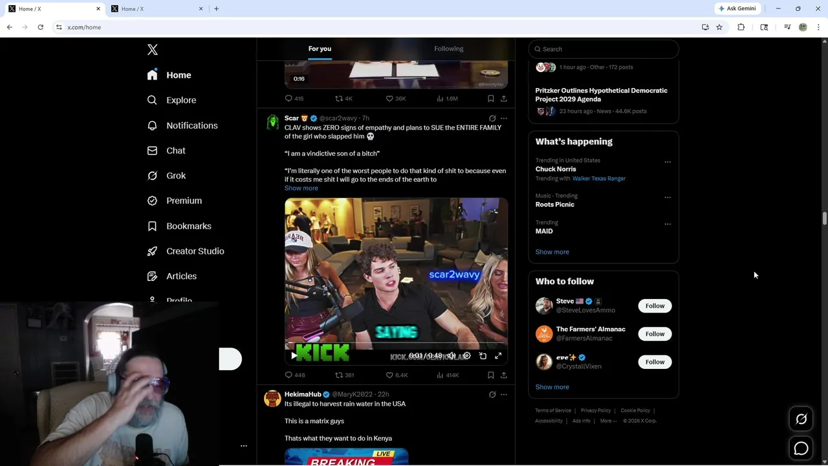Open more options on Scar's post

tap(504, 118)
